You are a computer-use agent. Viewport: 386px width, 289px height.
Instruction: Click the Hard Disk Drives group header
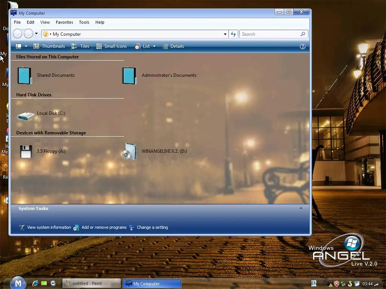(x=34, y=95)
